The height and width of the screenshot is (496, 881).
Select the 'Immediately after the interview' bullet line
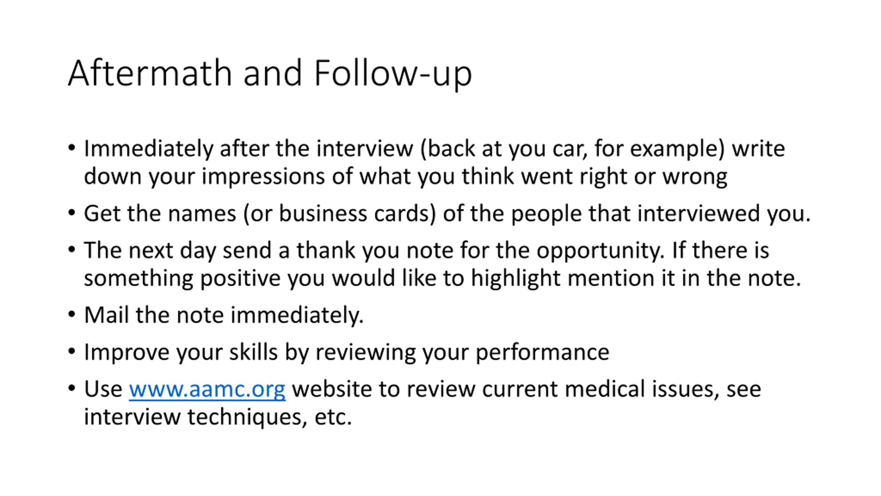[434, 149]
